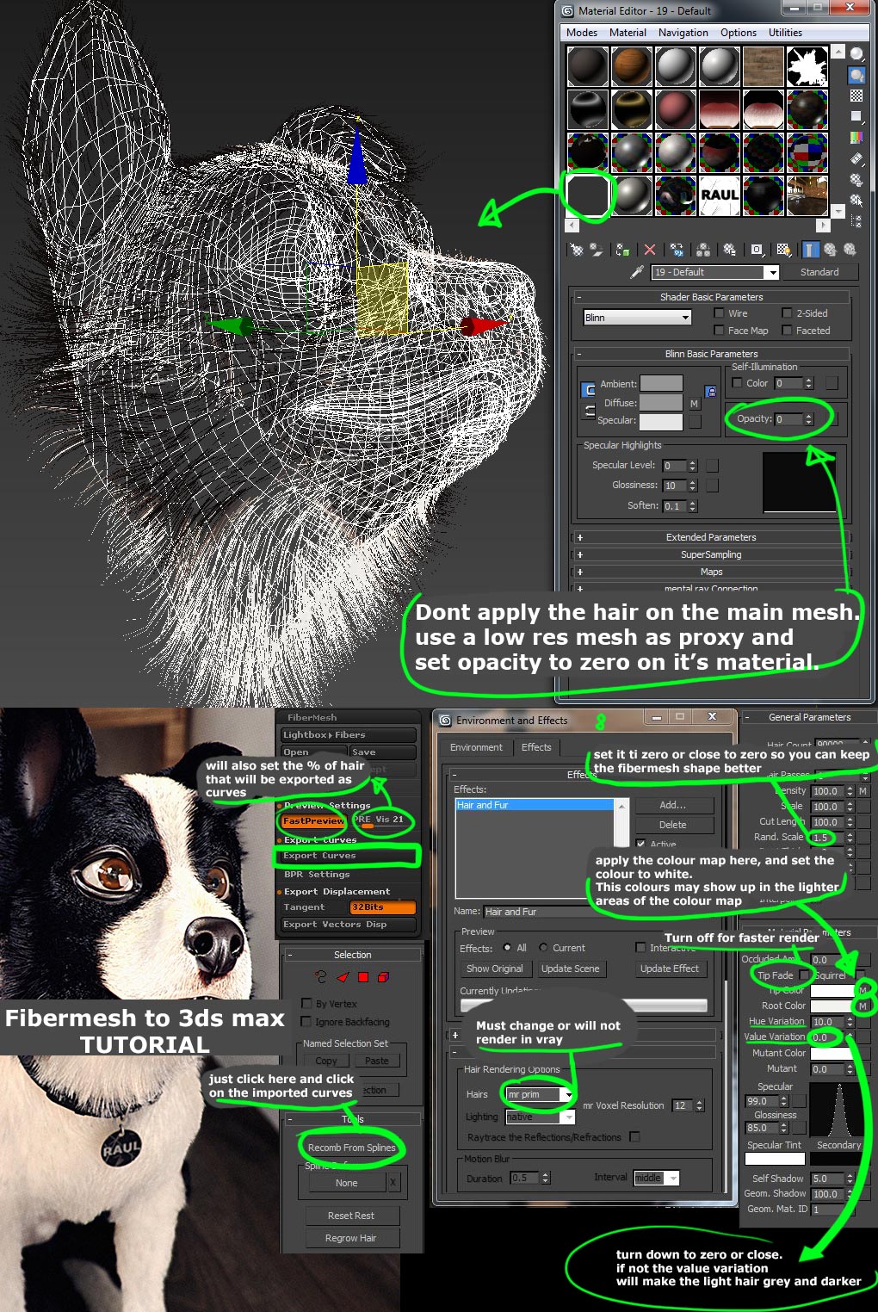Viewport: 878px width, 1312px height.
Task: Click Sample Type sphere icon
Action: [x=856, y=54]
